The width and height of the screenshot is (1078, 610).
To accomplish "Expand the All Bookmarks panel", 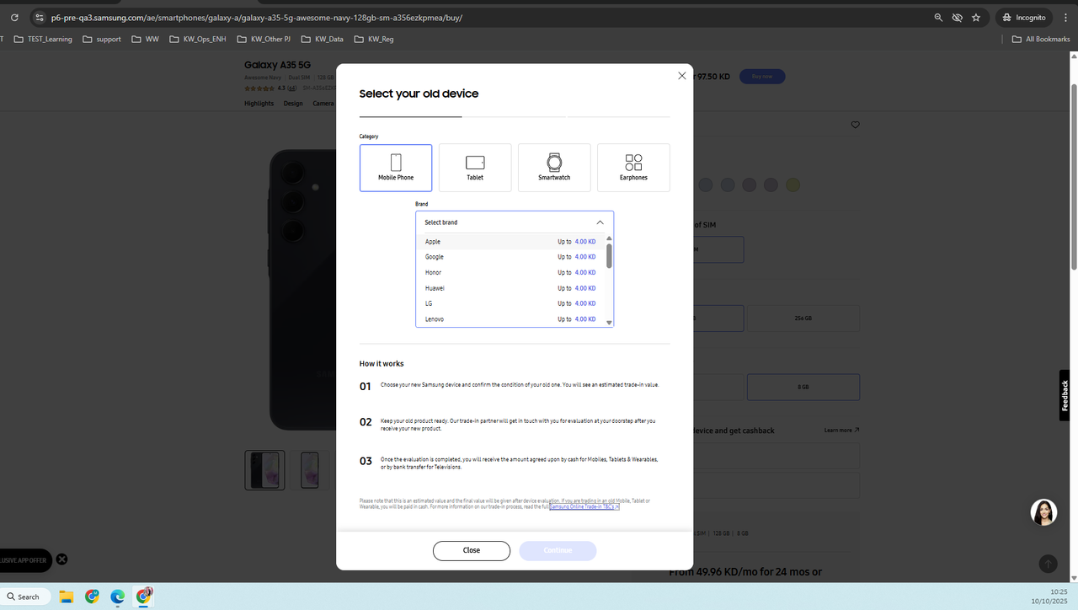I will point(1040,39).
